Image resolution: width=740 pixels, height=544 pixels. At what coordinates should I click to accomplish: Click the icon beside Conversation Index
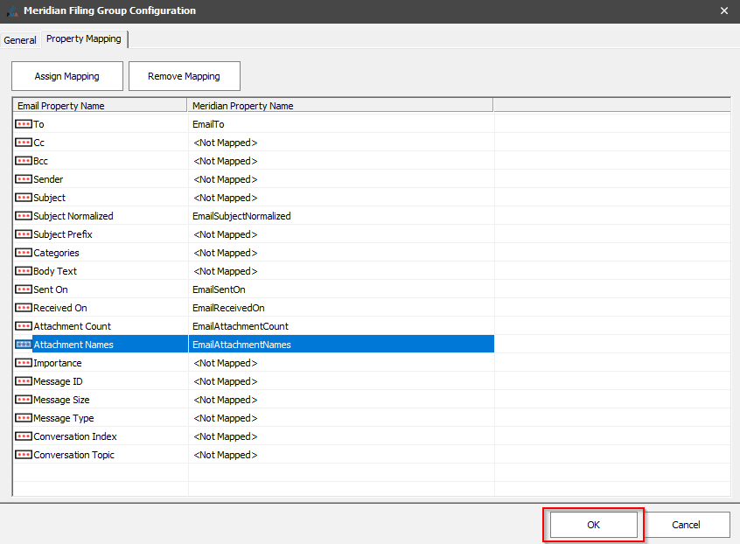click(23, 436)
